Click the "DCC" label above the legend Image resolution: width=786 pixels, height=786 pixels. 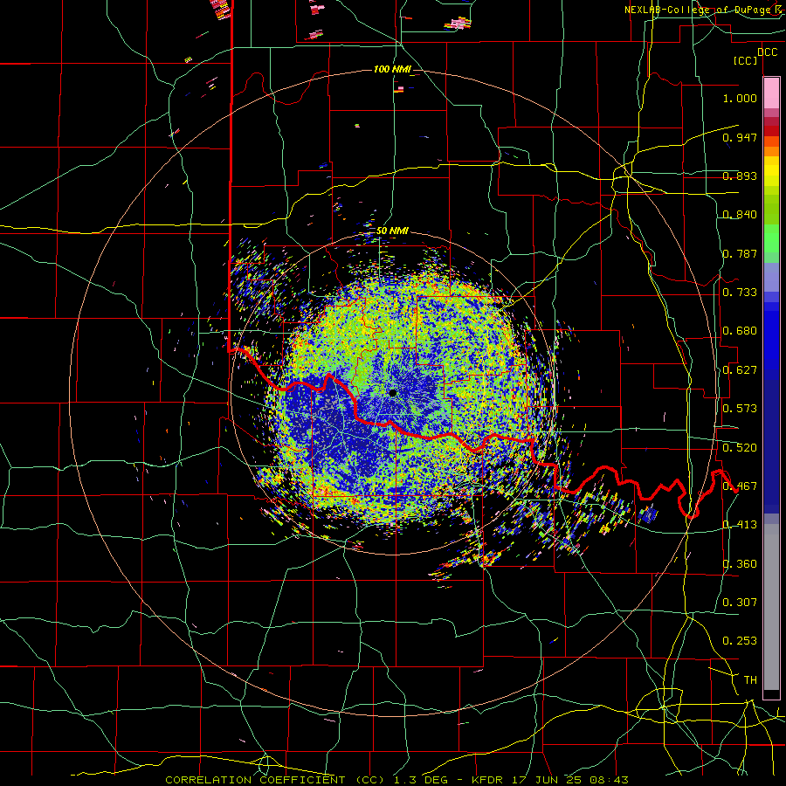click(x=767, y=52)
